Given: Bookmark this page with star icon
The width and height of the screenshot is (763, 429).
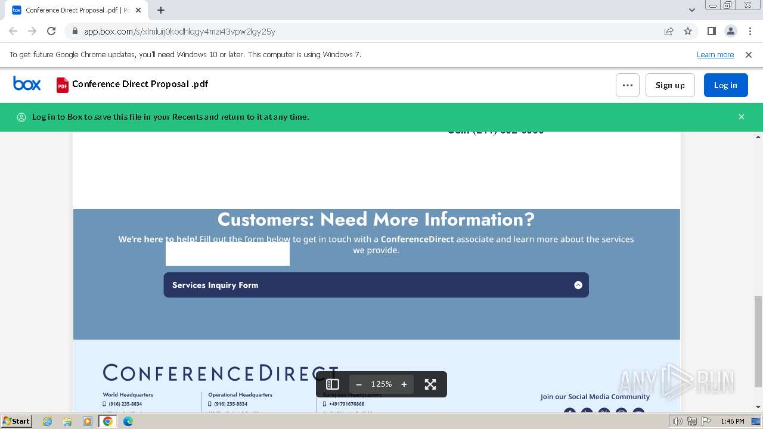Looking at the screenshot, I should [x=688, y=31].
